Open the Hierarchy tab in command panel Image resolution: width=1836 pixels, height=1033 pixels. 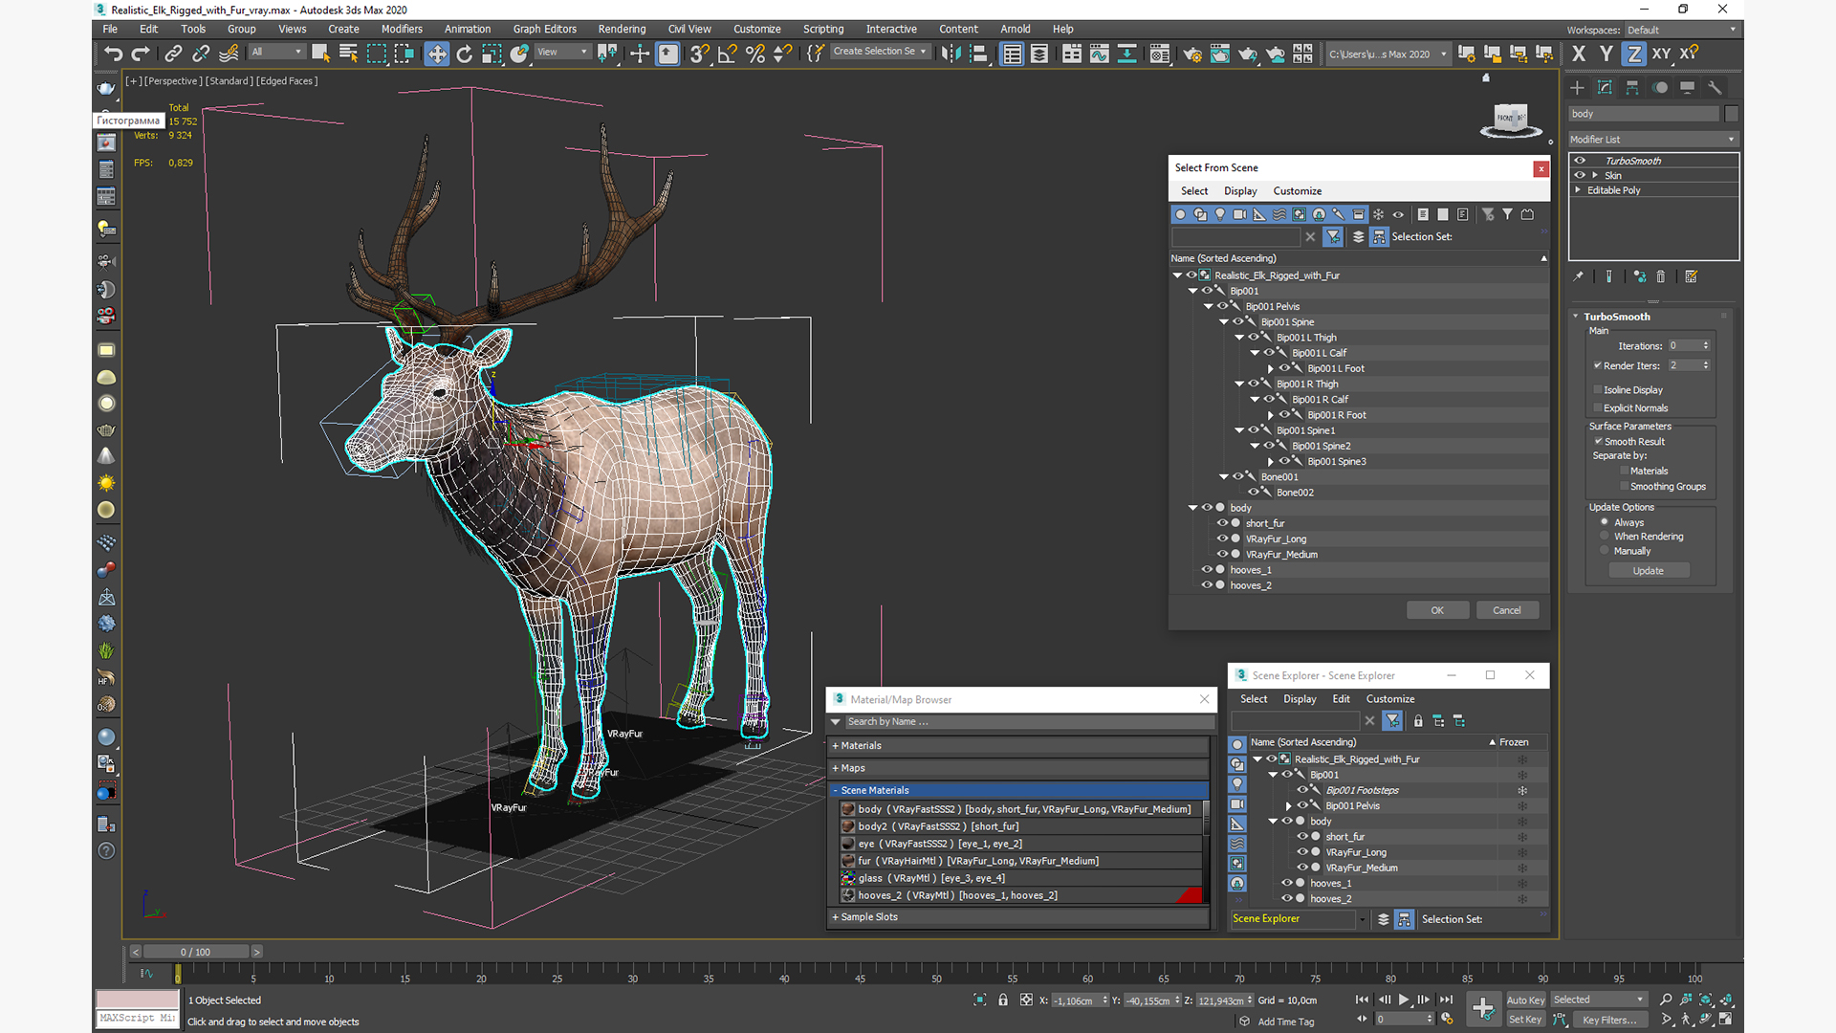click(1632, 87)
